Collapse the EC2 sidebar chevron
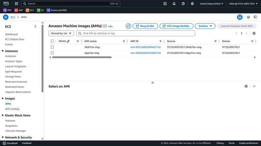Image resolution: width=261 pixels, height=146 pixels. point(35,27)
